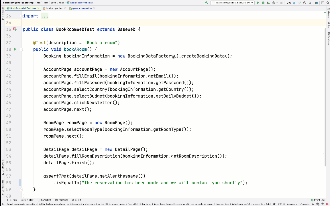This screenshot has height=206, width=330.
Task: Open the SonarLint tool window
Action: point(44,200)
